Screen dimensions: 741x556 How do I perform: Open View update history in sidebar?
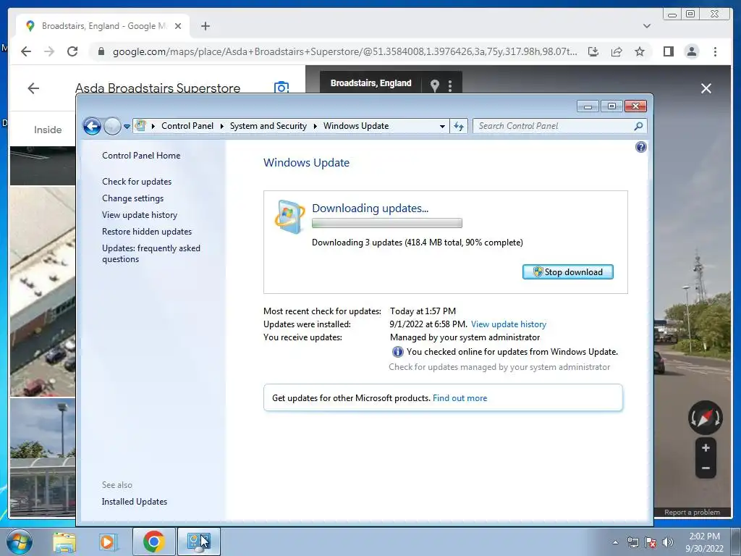coord(140,214)
